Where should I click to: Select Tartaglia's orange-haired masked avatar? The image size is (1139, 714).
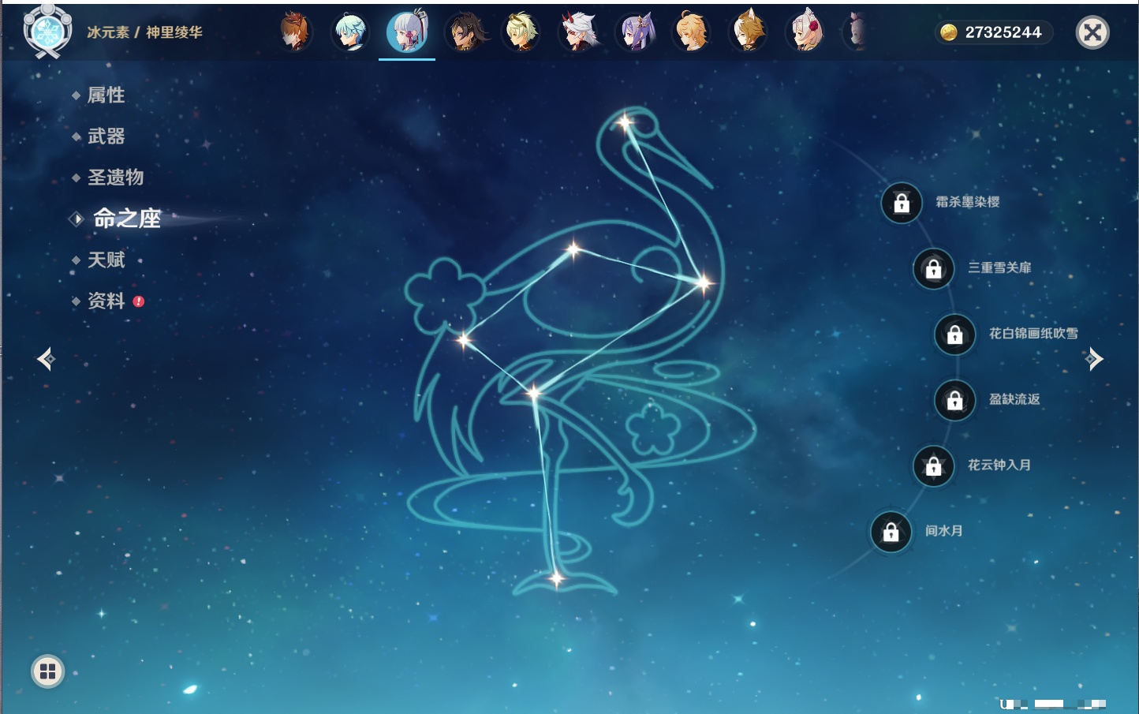pos(294,32)
